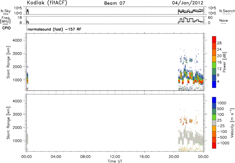Click the 1000 tick on velocity panel
The height and width of the screenshot is (163, 235).
[x=17, y=141]
